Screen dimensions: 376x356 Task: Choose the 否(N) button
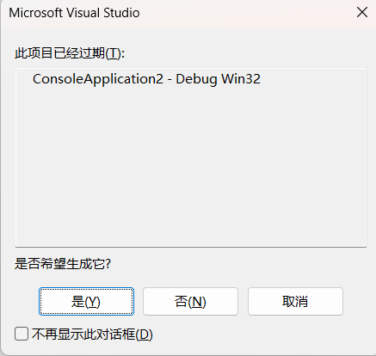coord(190,301)
